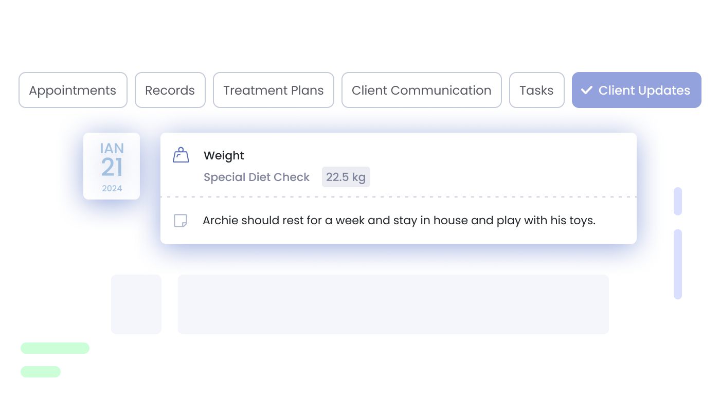Click the checkmark on Client Updates
Screen dimensions: 720x397
[586, 91]
